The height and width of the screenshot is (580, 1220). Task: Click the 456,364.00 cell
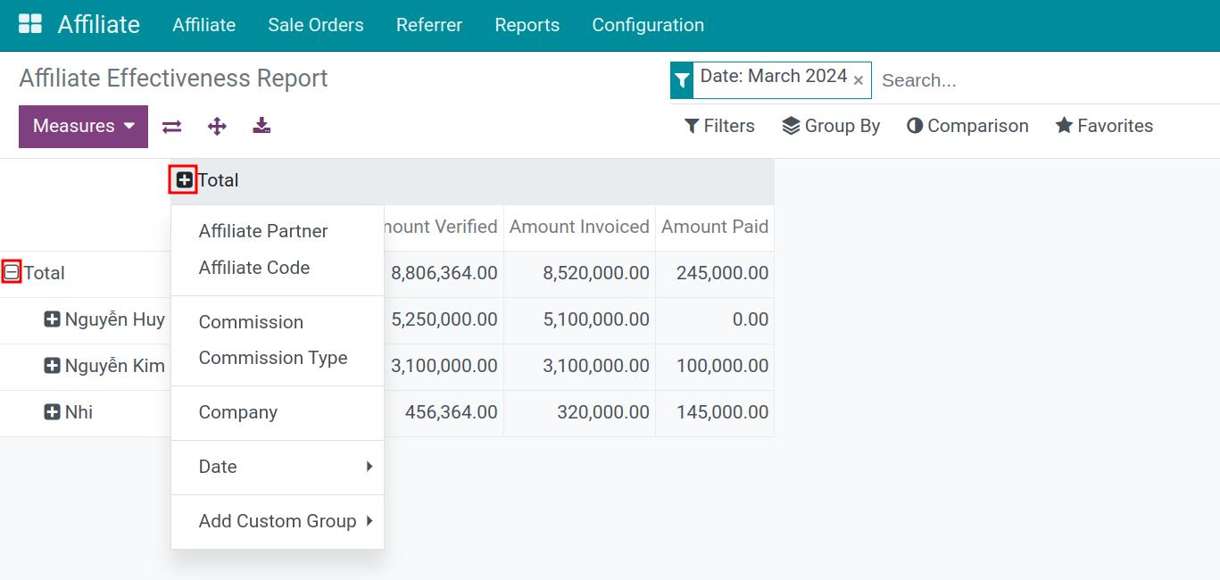click(444, 412)
